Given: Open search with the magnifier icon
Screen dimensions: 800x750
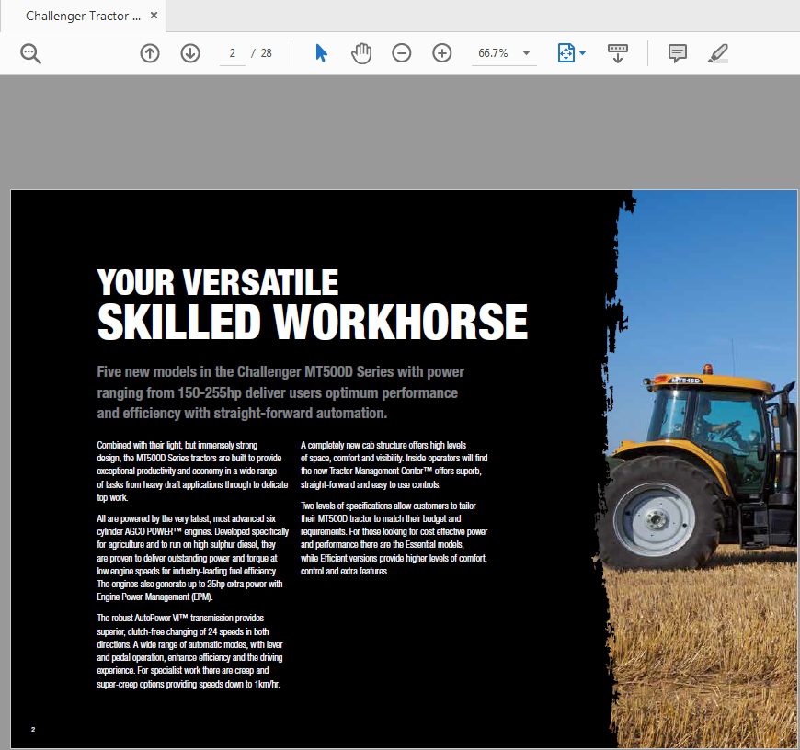Looking at the screenshot, I should point(30,53).
